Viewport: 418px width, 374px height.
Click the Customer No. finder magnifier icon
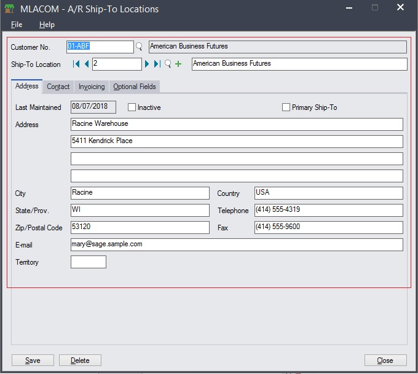[139, 47]
